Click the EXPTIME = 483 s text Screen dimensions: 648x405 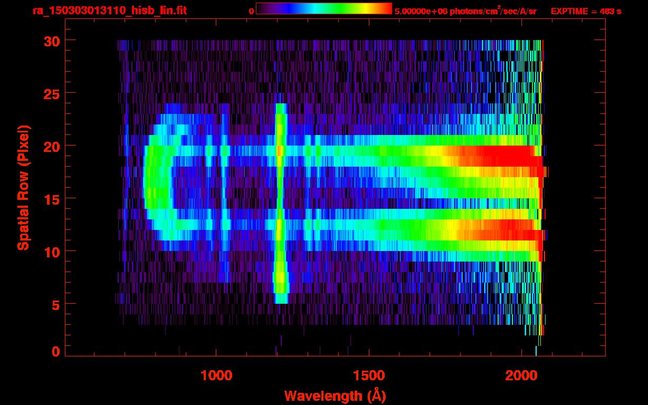coord(586,11)
